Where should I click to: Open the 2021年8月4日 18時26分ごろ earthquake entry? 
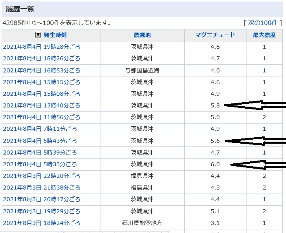pos(42,59)
